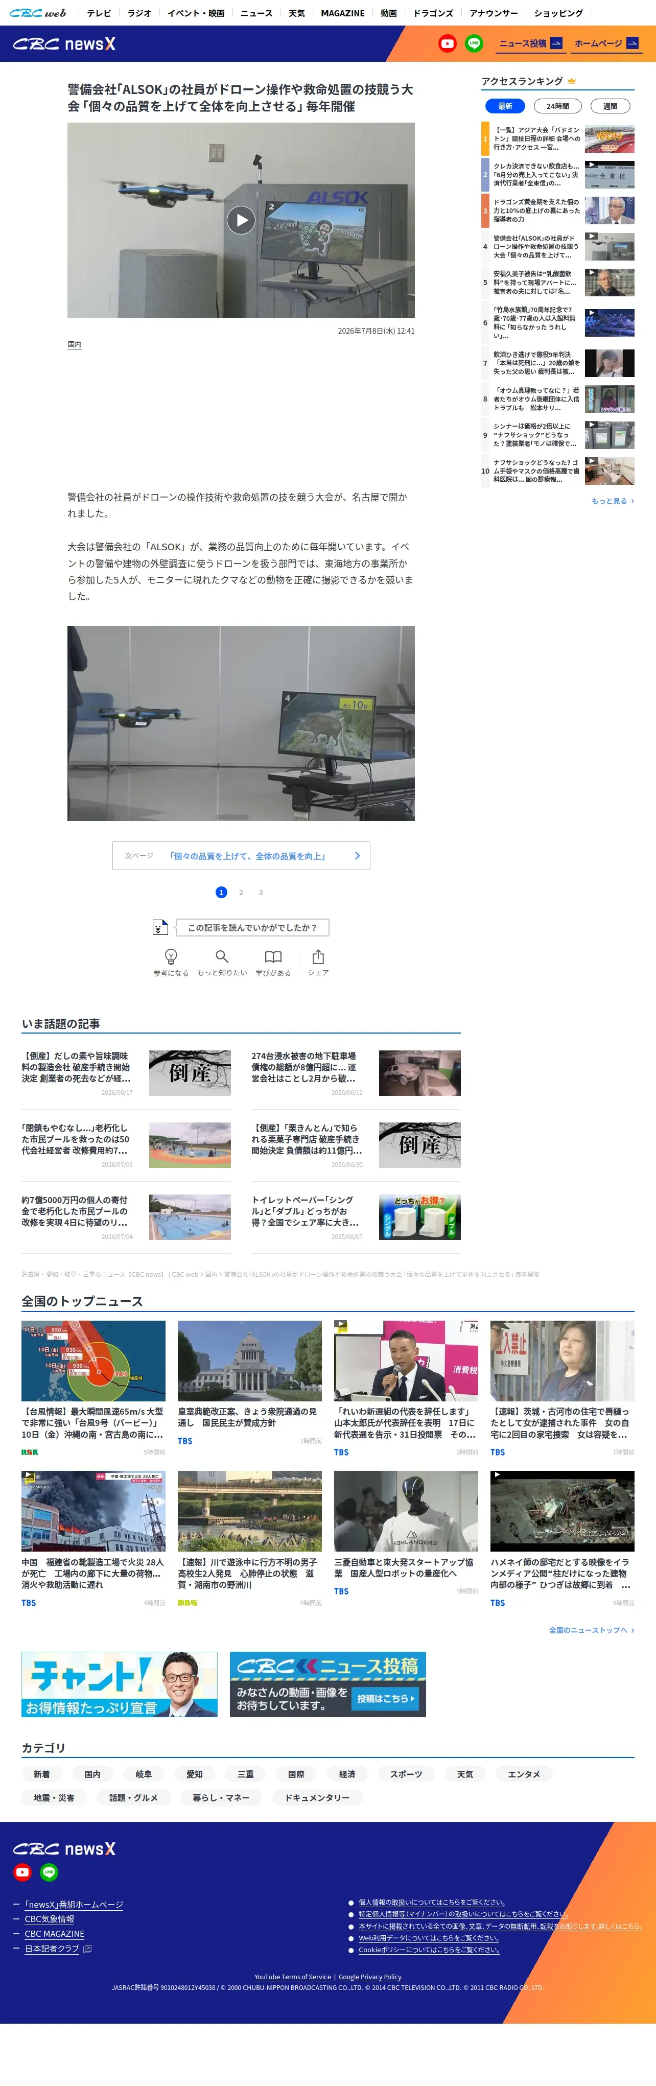
Task: Click the 国内 tag under the article date
Action: [75, 345]
